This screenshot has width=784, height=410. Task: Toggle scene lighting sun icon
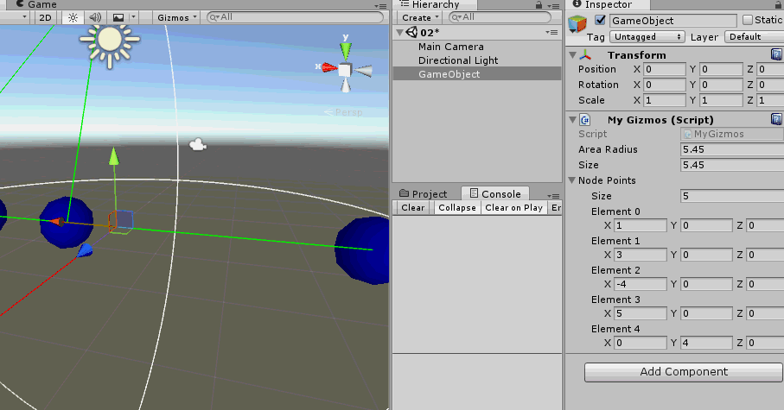point(73,17)
